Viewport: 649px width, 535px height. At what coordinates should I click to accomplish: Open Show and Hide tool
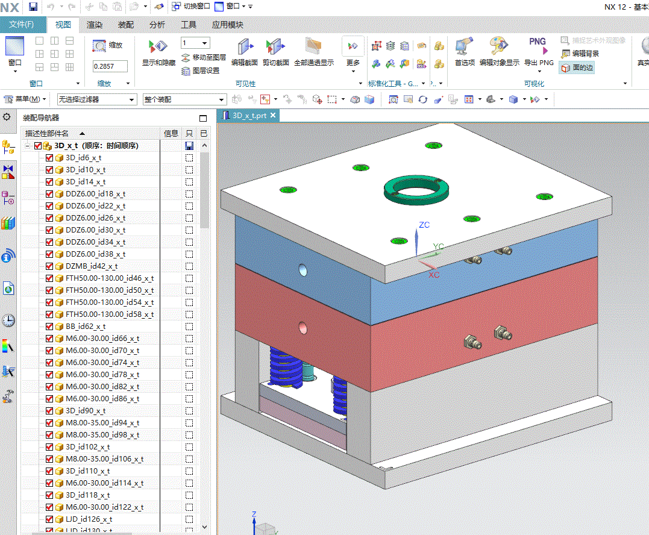click(158, 52)
